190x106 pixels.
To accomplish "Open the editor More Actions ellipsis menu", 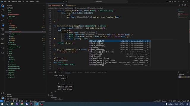I will pyautogui.click(x=188, y=5).
